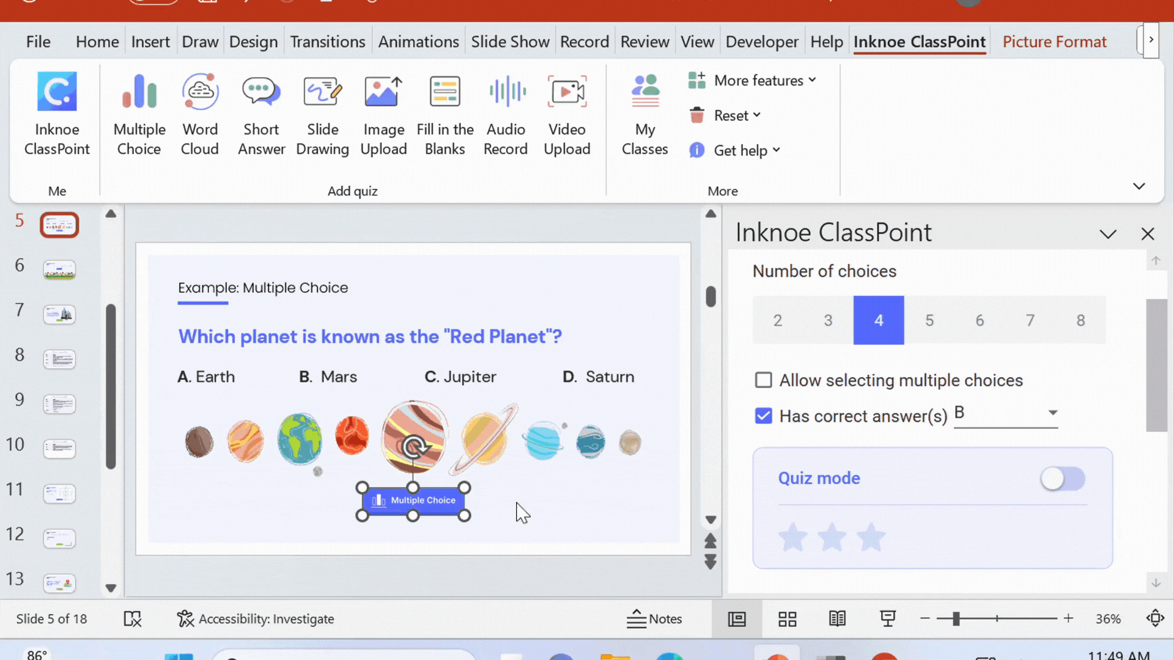Screen dimensions: 1174x660
Task: Scroll down the slide panel
Action: tap(111, 587)
